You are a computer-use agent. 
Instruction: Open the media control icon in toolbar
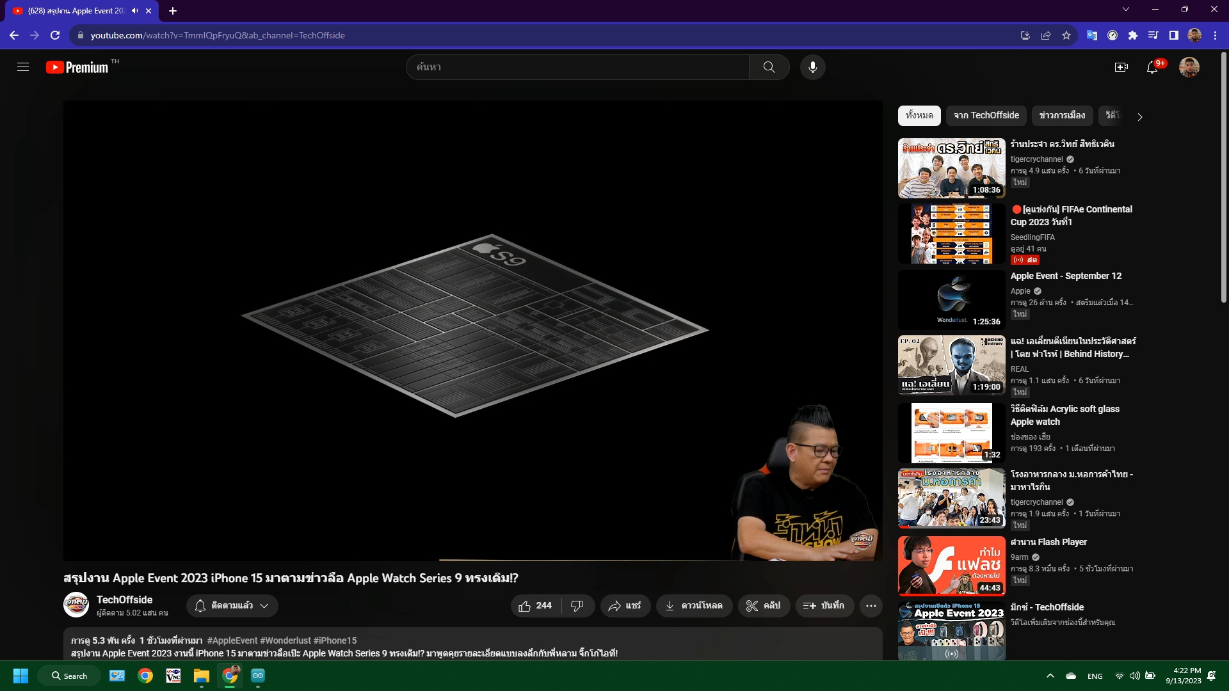coord(1153,35)
